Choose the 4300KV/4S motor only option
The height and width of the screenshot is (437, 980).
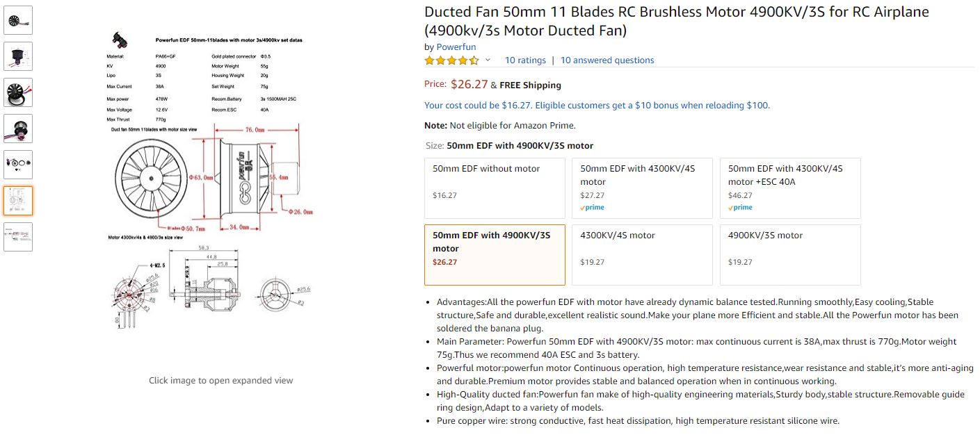(x=642, y=254)
